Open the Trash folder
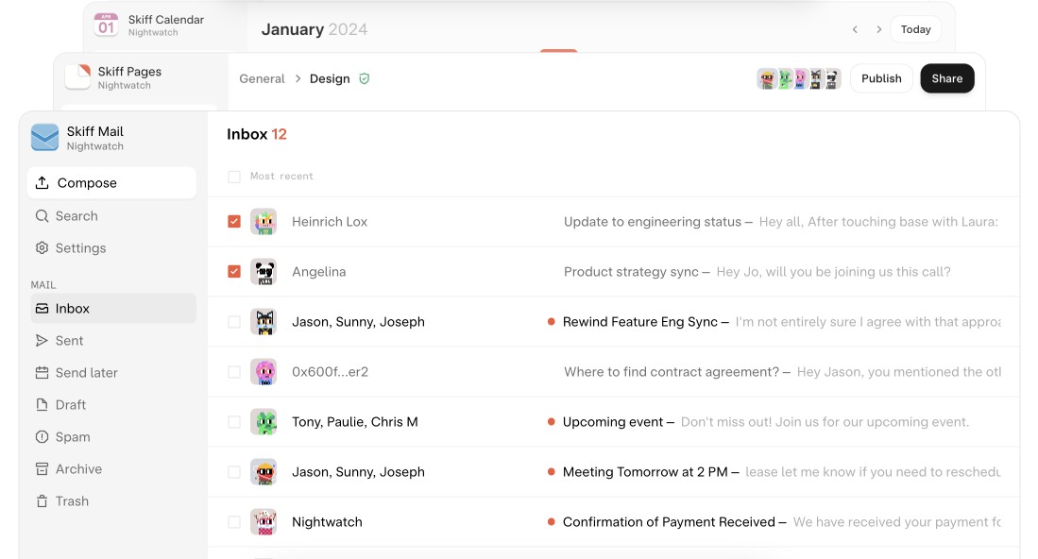This screenshot has width=1038, height=559. (x=113, y=501)
